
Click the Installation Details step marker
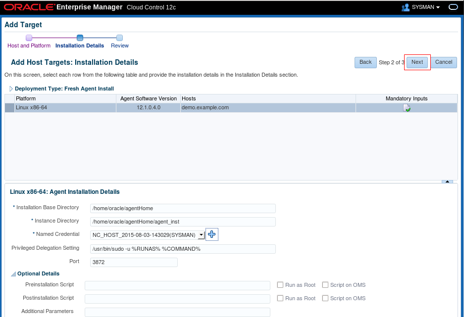(80, 38)
